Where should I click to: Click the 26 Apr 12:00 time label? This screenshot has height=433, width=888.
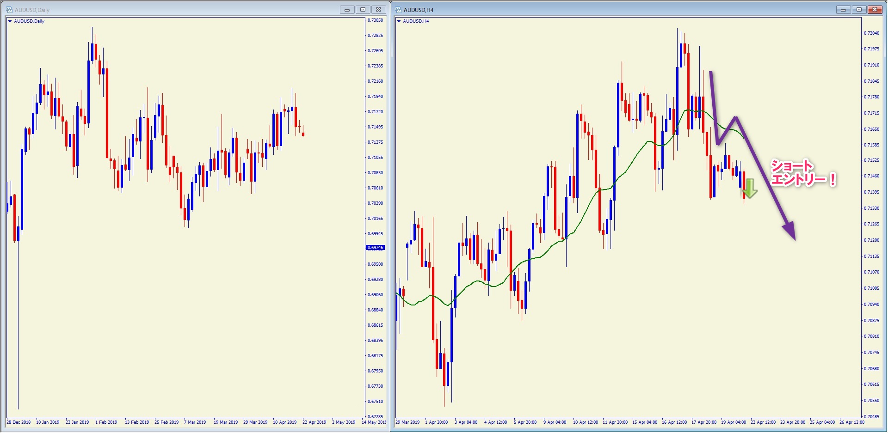pyautogui.click(x=852, y=422)
